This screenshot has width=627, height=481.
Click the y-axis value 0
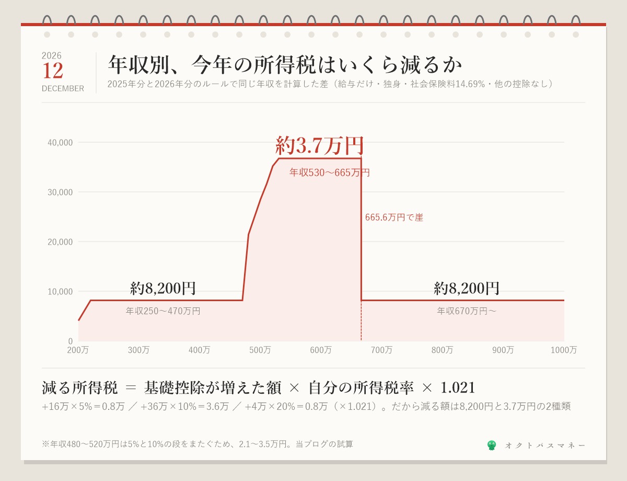pyautogui.click(x=71, y=341)
